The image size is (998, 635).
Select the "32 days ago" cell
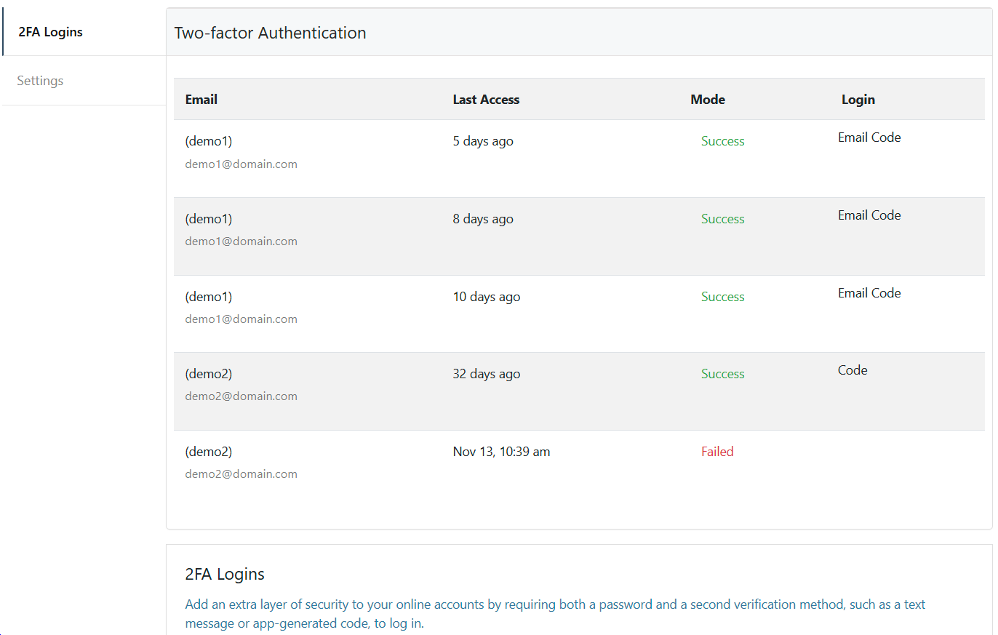[487, 374]
